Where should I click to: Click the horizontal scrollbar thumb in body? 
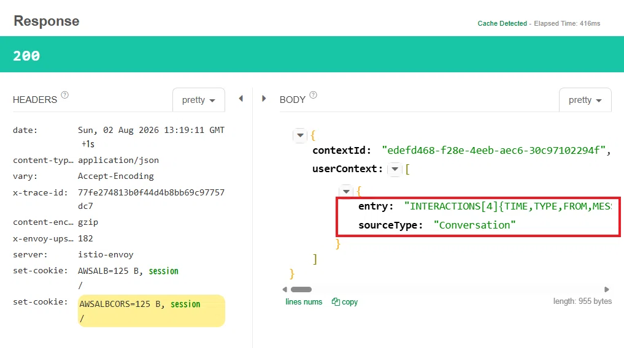pyautogui.click(x=301, y=290)
